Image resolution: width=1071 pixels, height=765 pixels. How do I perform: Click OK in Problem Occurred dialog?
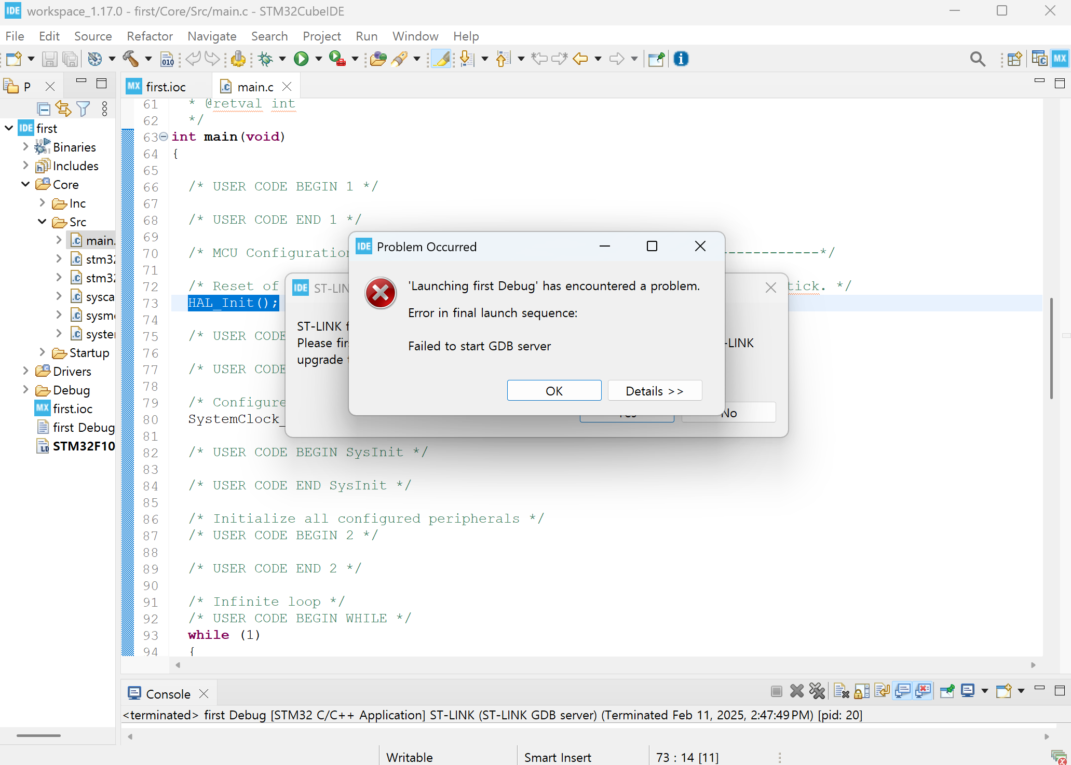554,391
